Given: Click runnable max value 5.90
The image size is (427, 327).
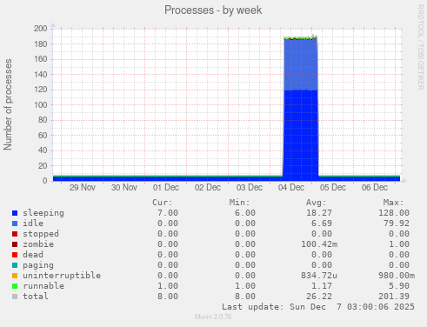Looking at the screenshot, I should click(399, 286).
